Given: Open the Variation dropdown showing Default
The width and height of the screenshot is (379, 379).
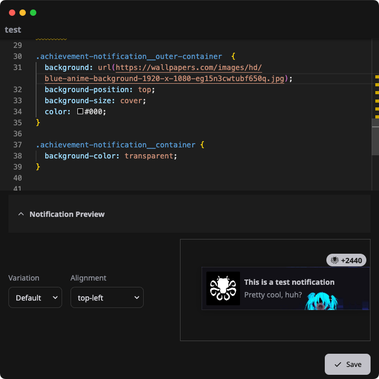Looking at the screenshot, I should point(35,297).
